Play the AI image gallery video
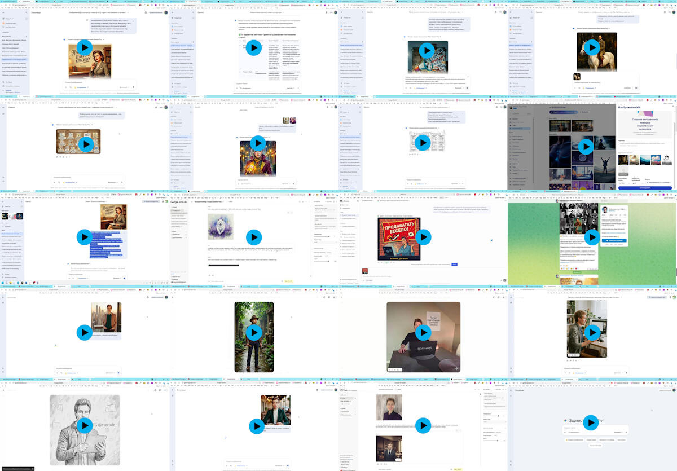The width and height of the screenshot is (677, 471). [x=587, y=147]
